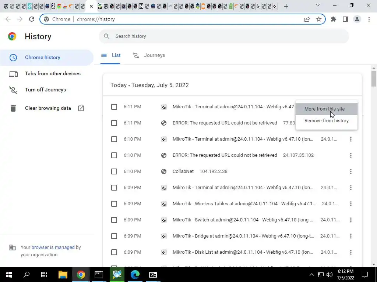377x282 pixels.
Task: Check the MikroTik Disk List checkbox
Action: 114,252
